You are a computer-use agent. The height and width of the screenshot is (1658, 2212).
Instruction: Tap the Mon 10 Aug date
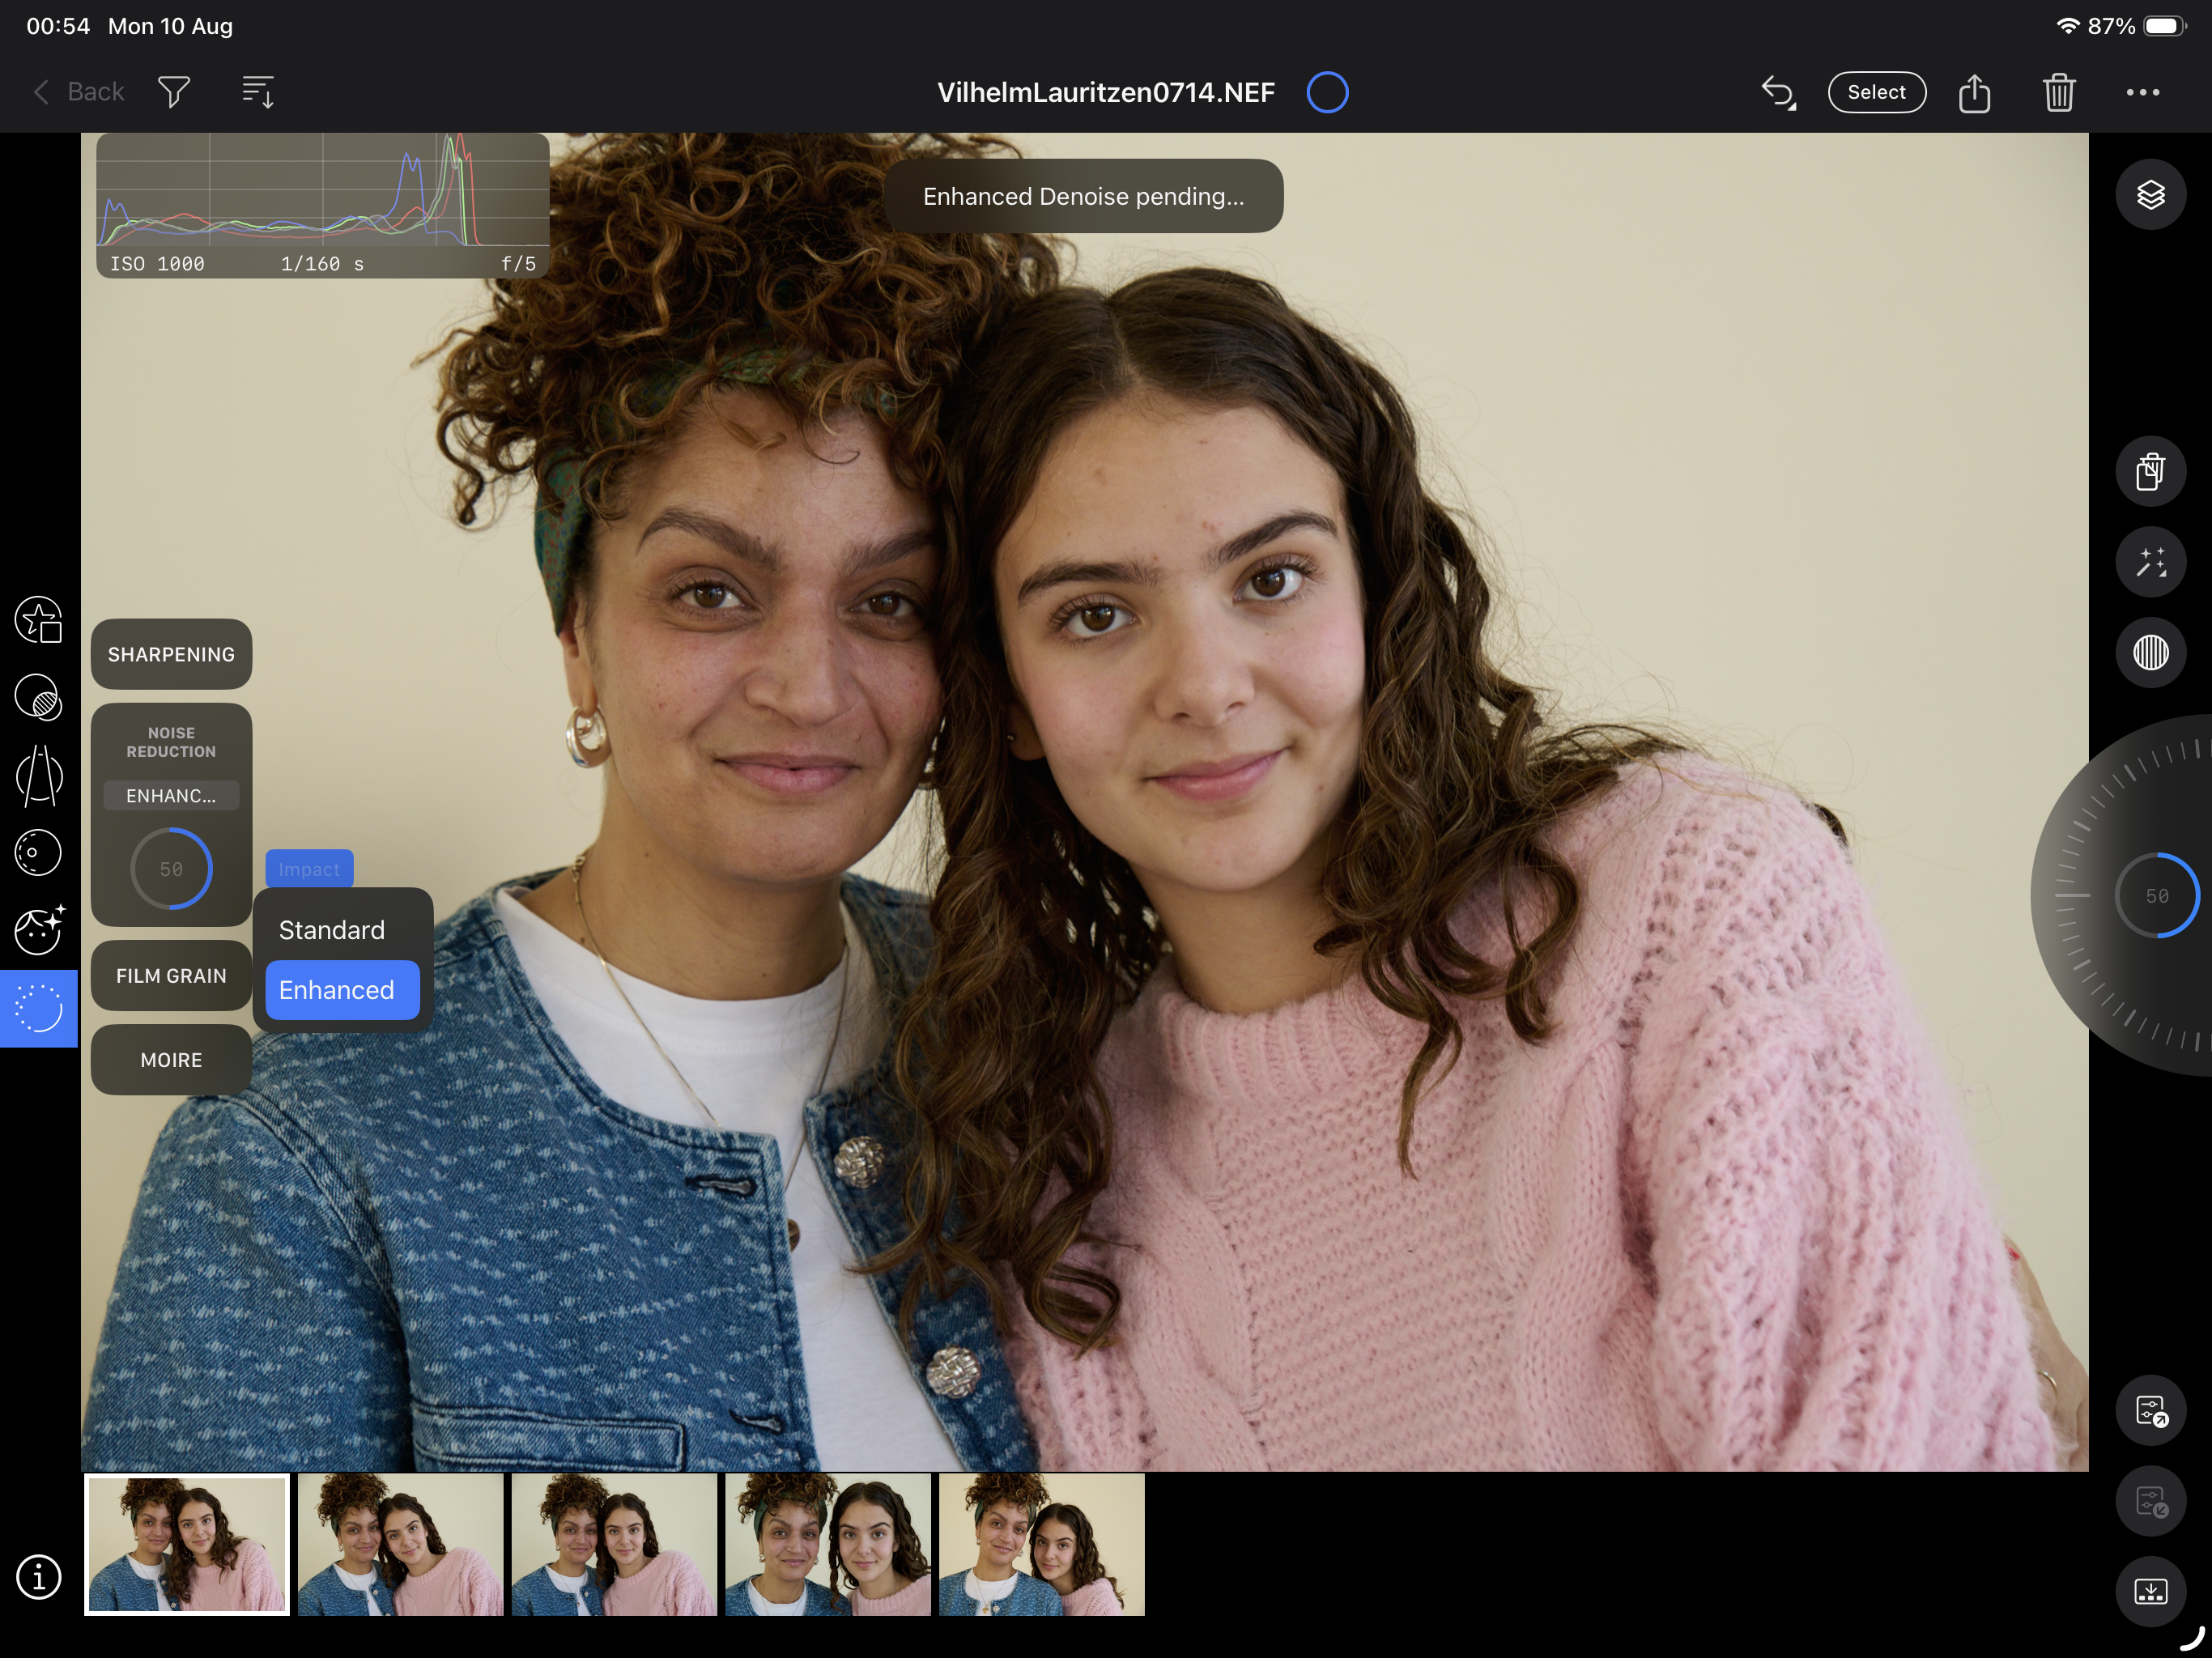(x=170, y=26)
